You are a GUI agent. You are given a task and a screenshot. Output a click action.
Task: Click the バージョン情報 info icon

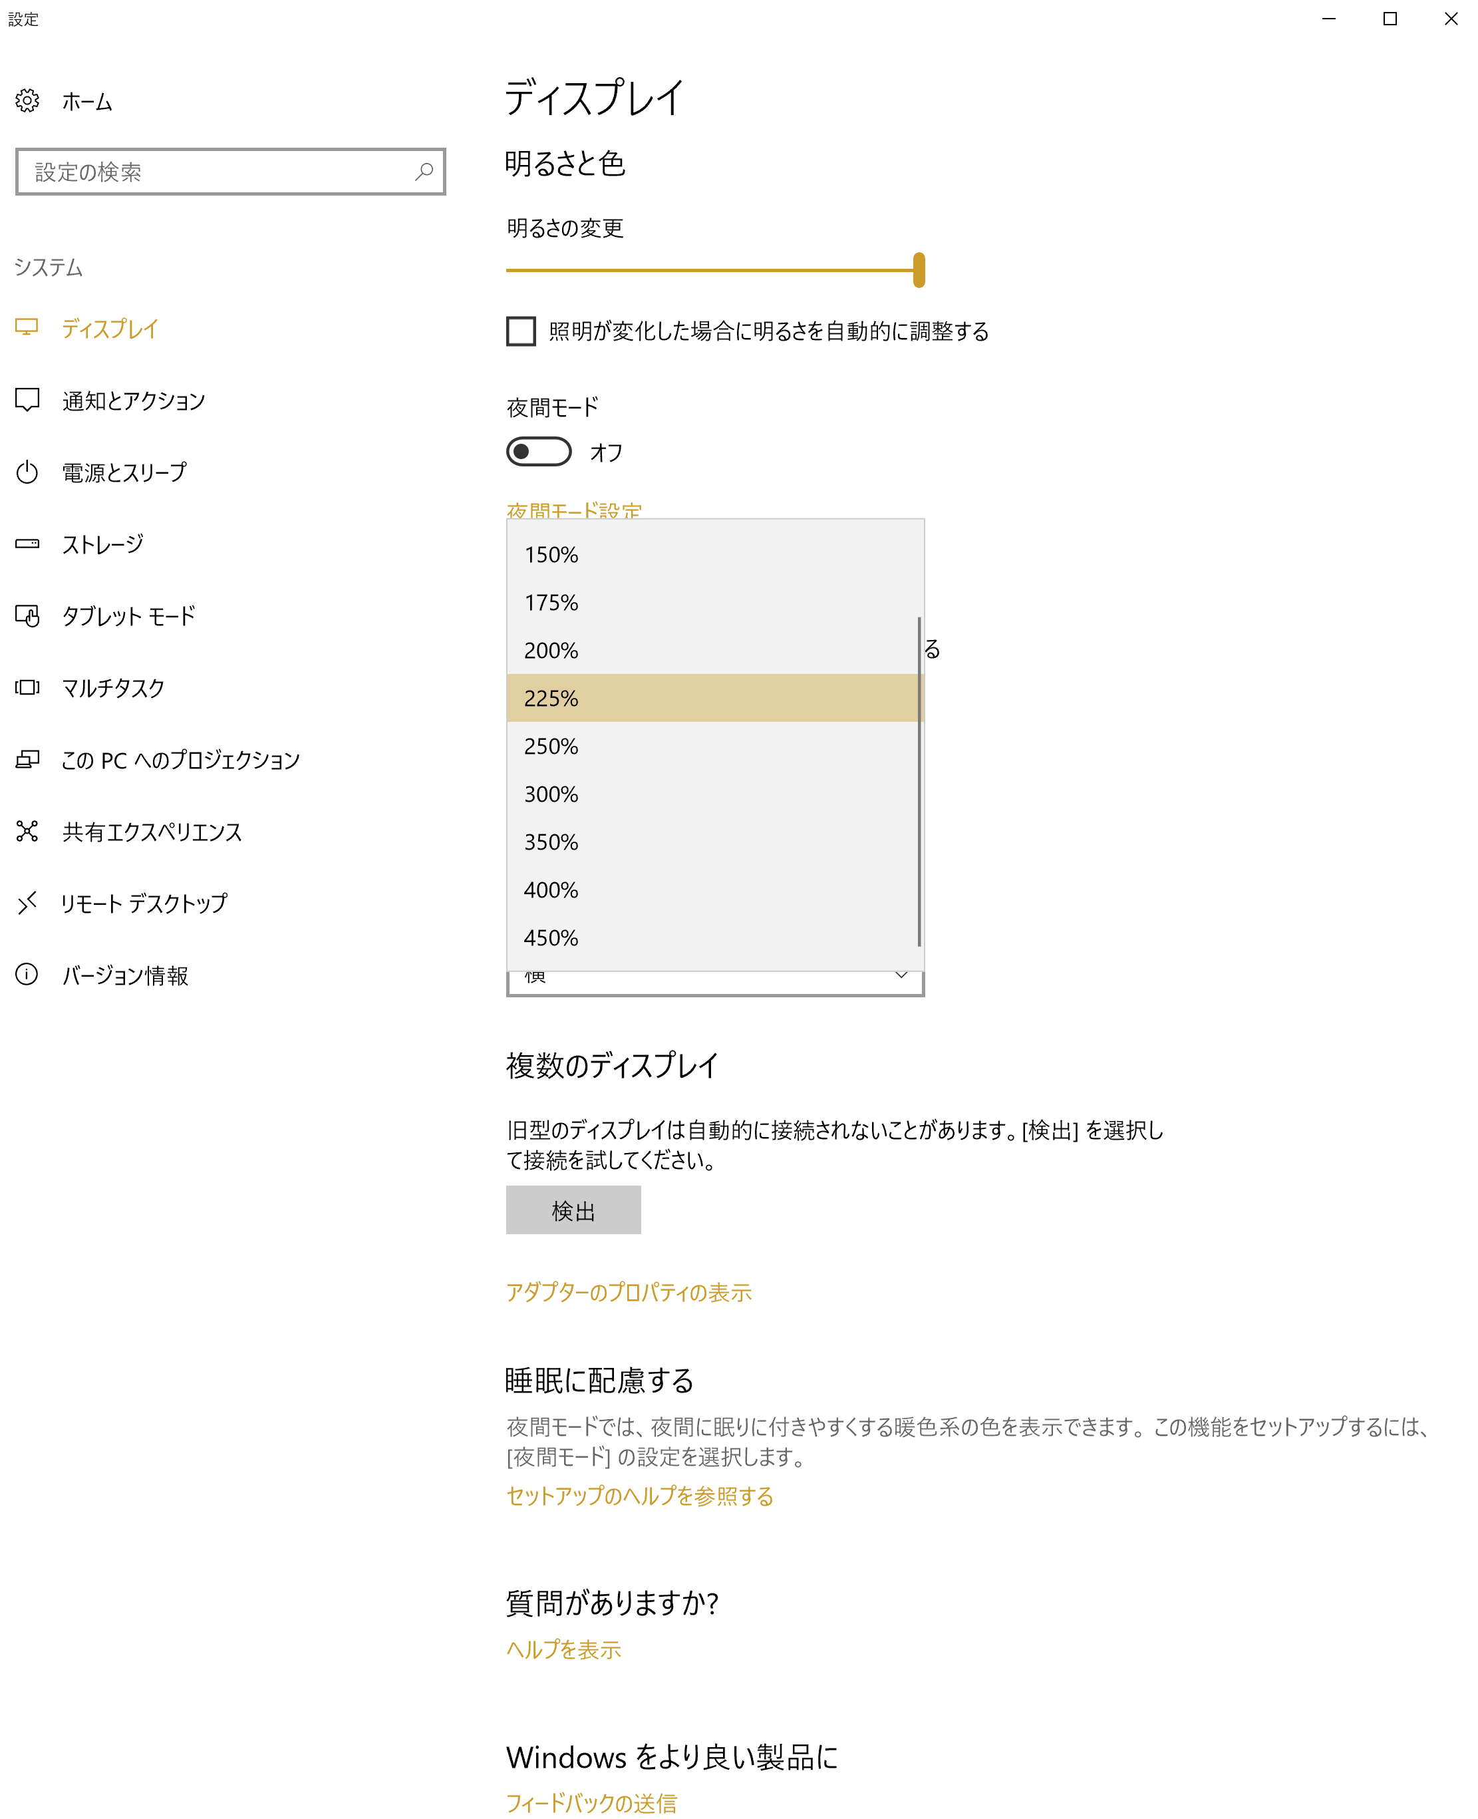click(27, 973)
